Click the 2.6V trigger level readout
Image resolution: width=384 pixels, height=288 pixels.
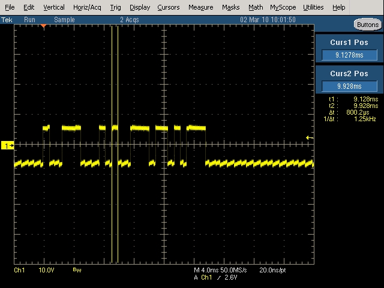pyautogui.click(x=231, y=277)
